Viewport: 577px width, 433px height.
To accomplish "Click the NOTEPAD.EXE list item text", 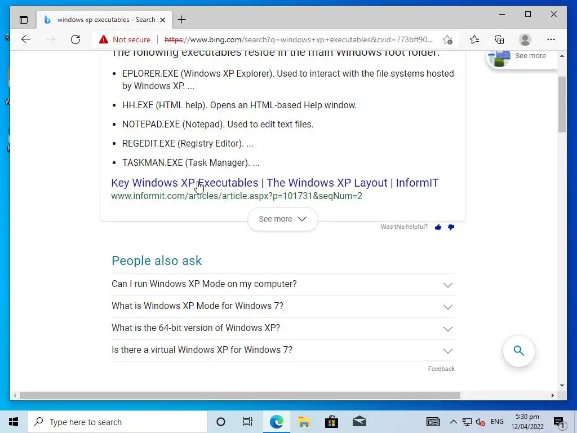I will coord(218,125).
